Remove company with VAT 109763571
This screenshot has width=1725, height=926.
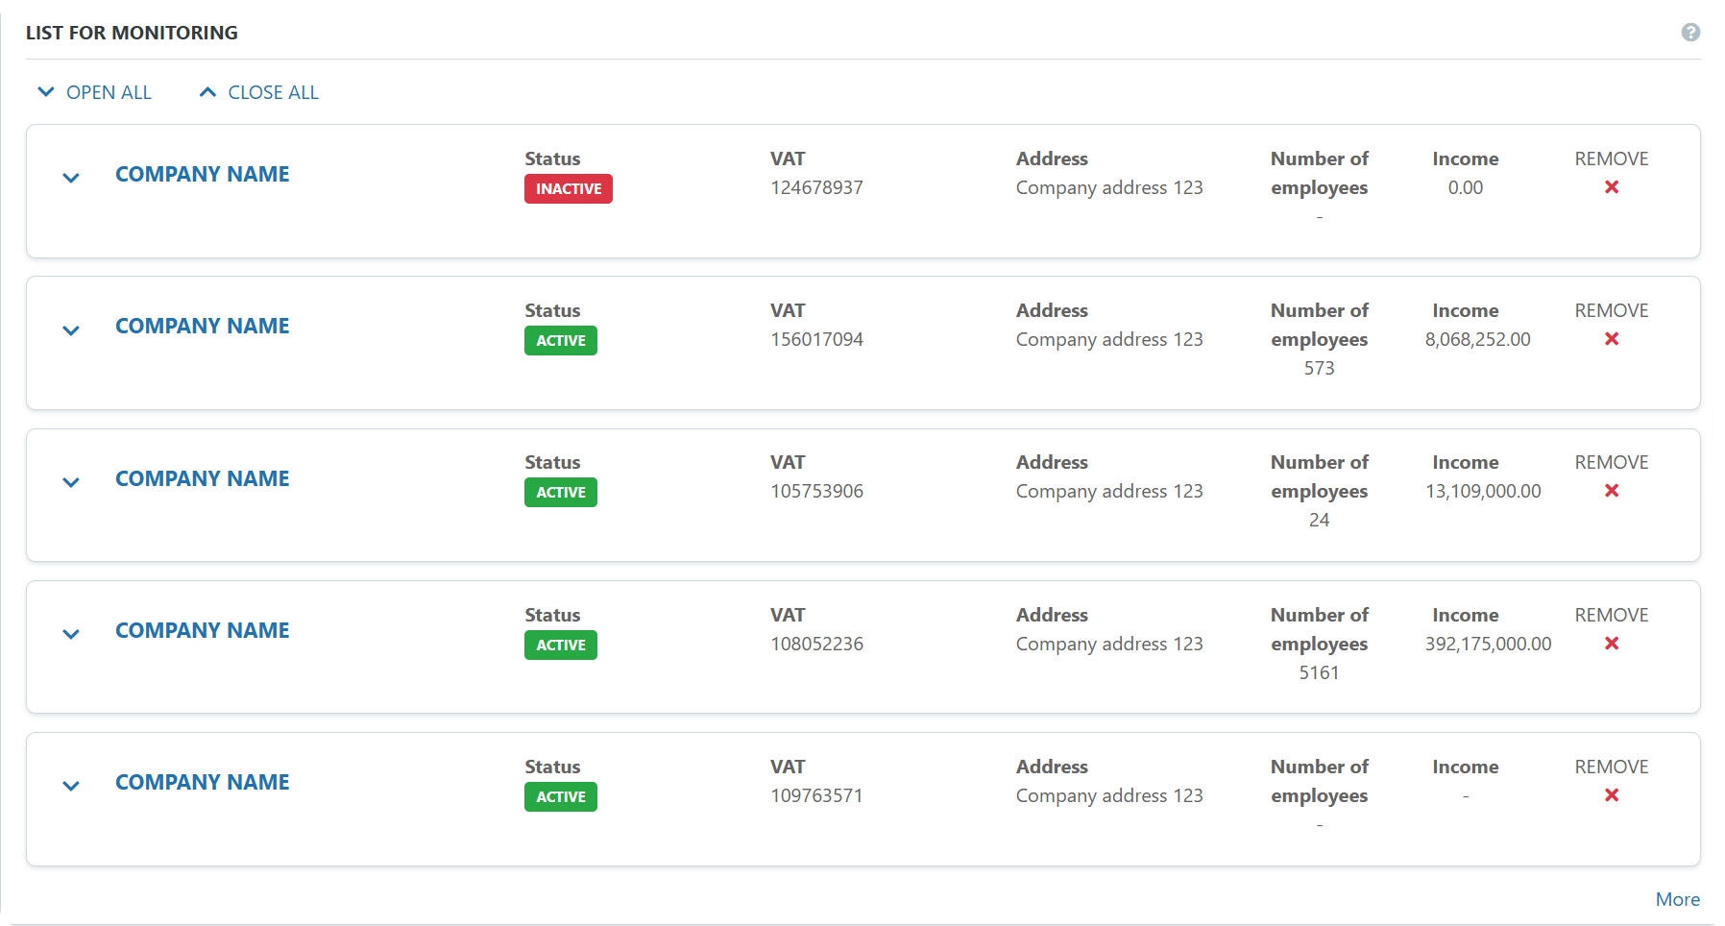pos(1611,795)
